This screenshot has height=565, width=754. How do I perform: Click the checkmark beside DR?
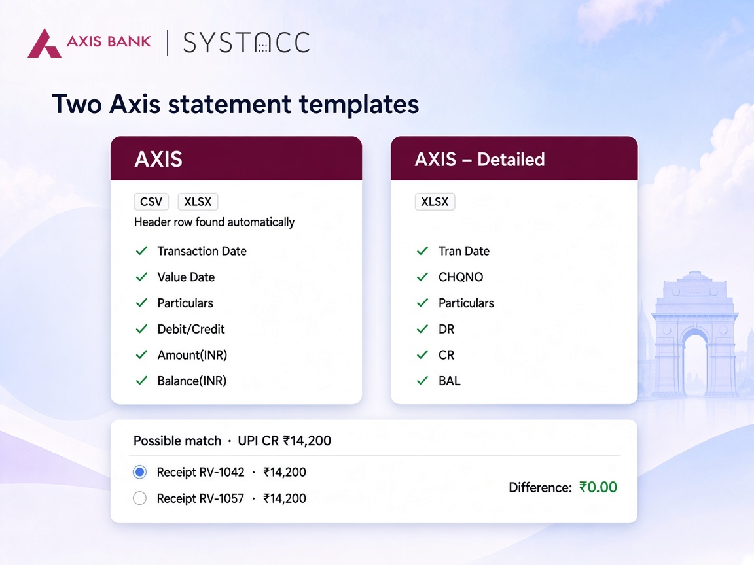coord(422,329)
